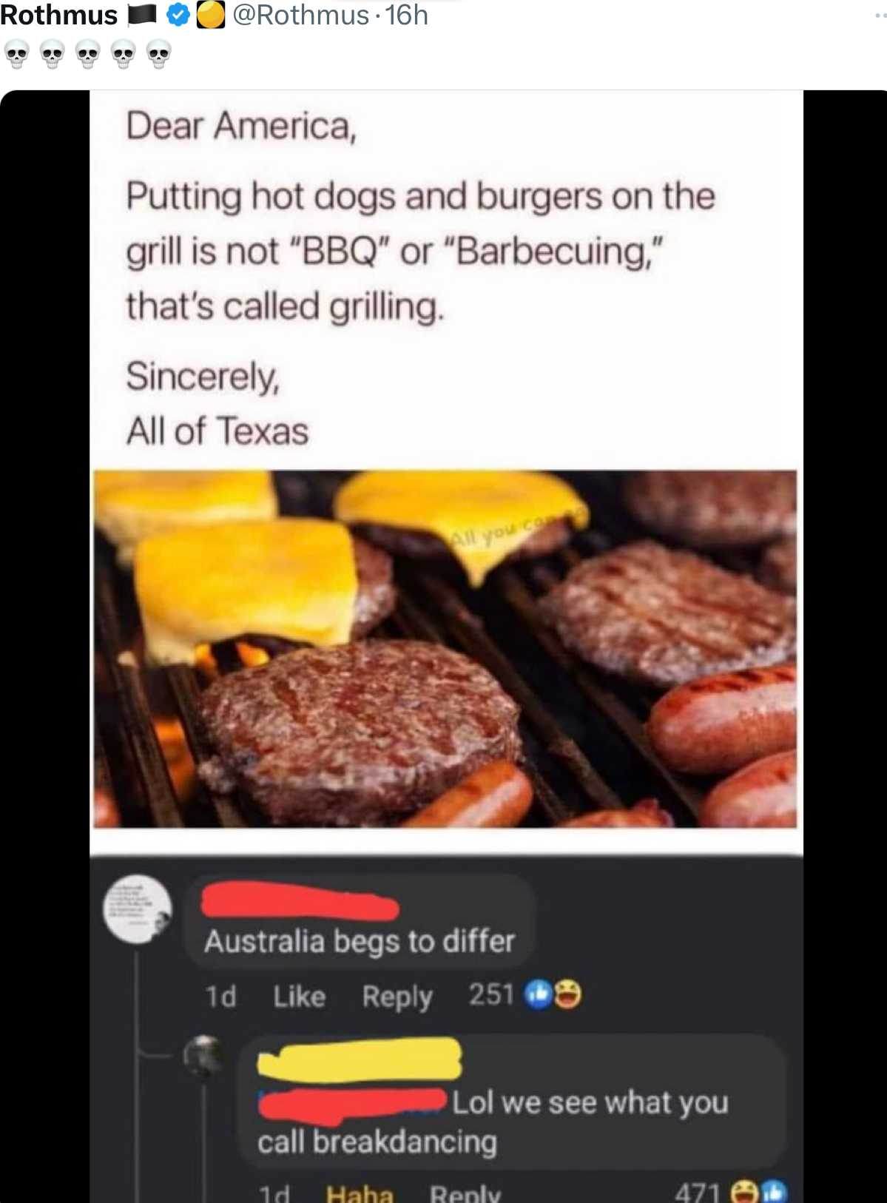Viewport: 887px width, 1203px height.
Task: Click the blue verified checkmark badge
Action: point(178,15)
